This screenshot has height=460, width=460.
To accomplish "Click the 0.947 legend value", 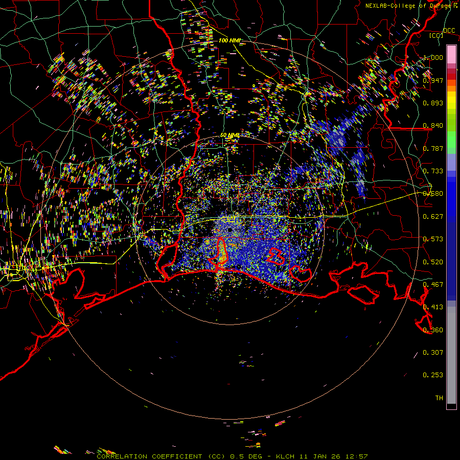I will pos(433,80).
